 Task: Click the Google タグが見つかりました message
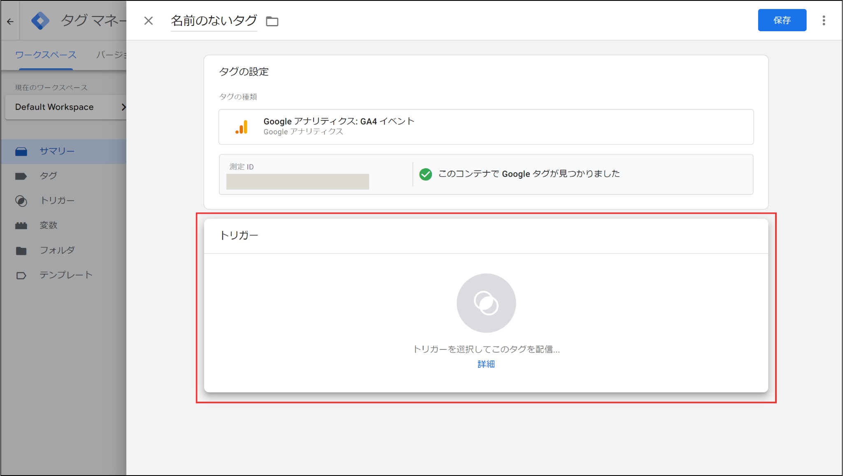pyautogui.click(x=529, y=174)
